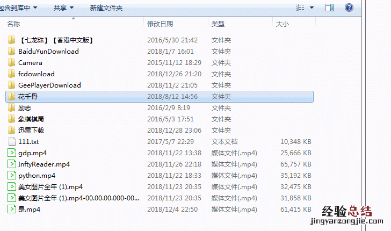This screenshot has width=391, height=231.
Task: Click the size value 35,192 KB
Action: click(x=296, y=176)
